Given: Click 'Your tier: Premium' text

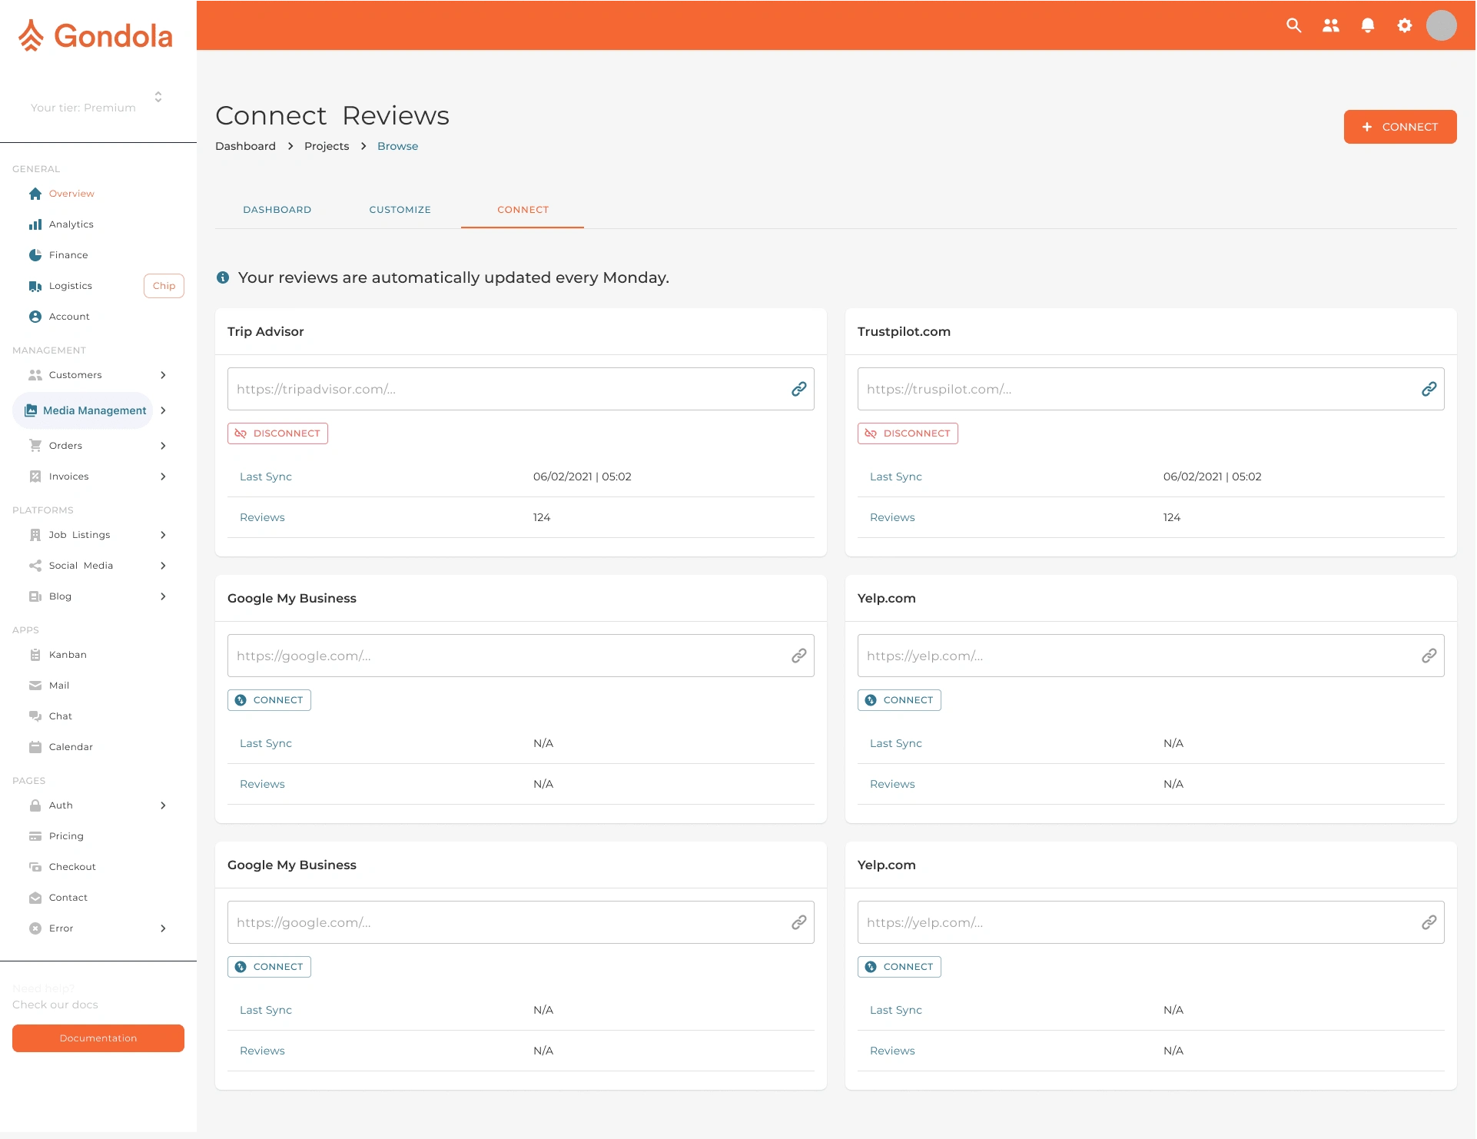Looking at the screenshot, I should (83, 108).
